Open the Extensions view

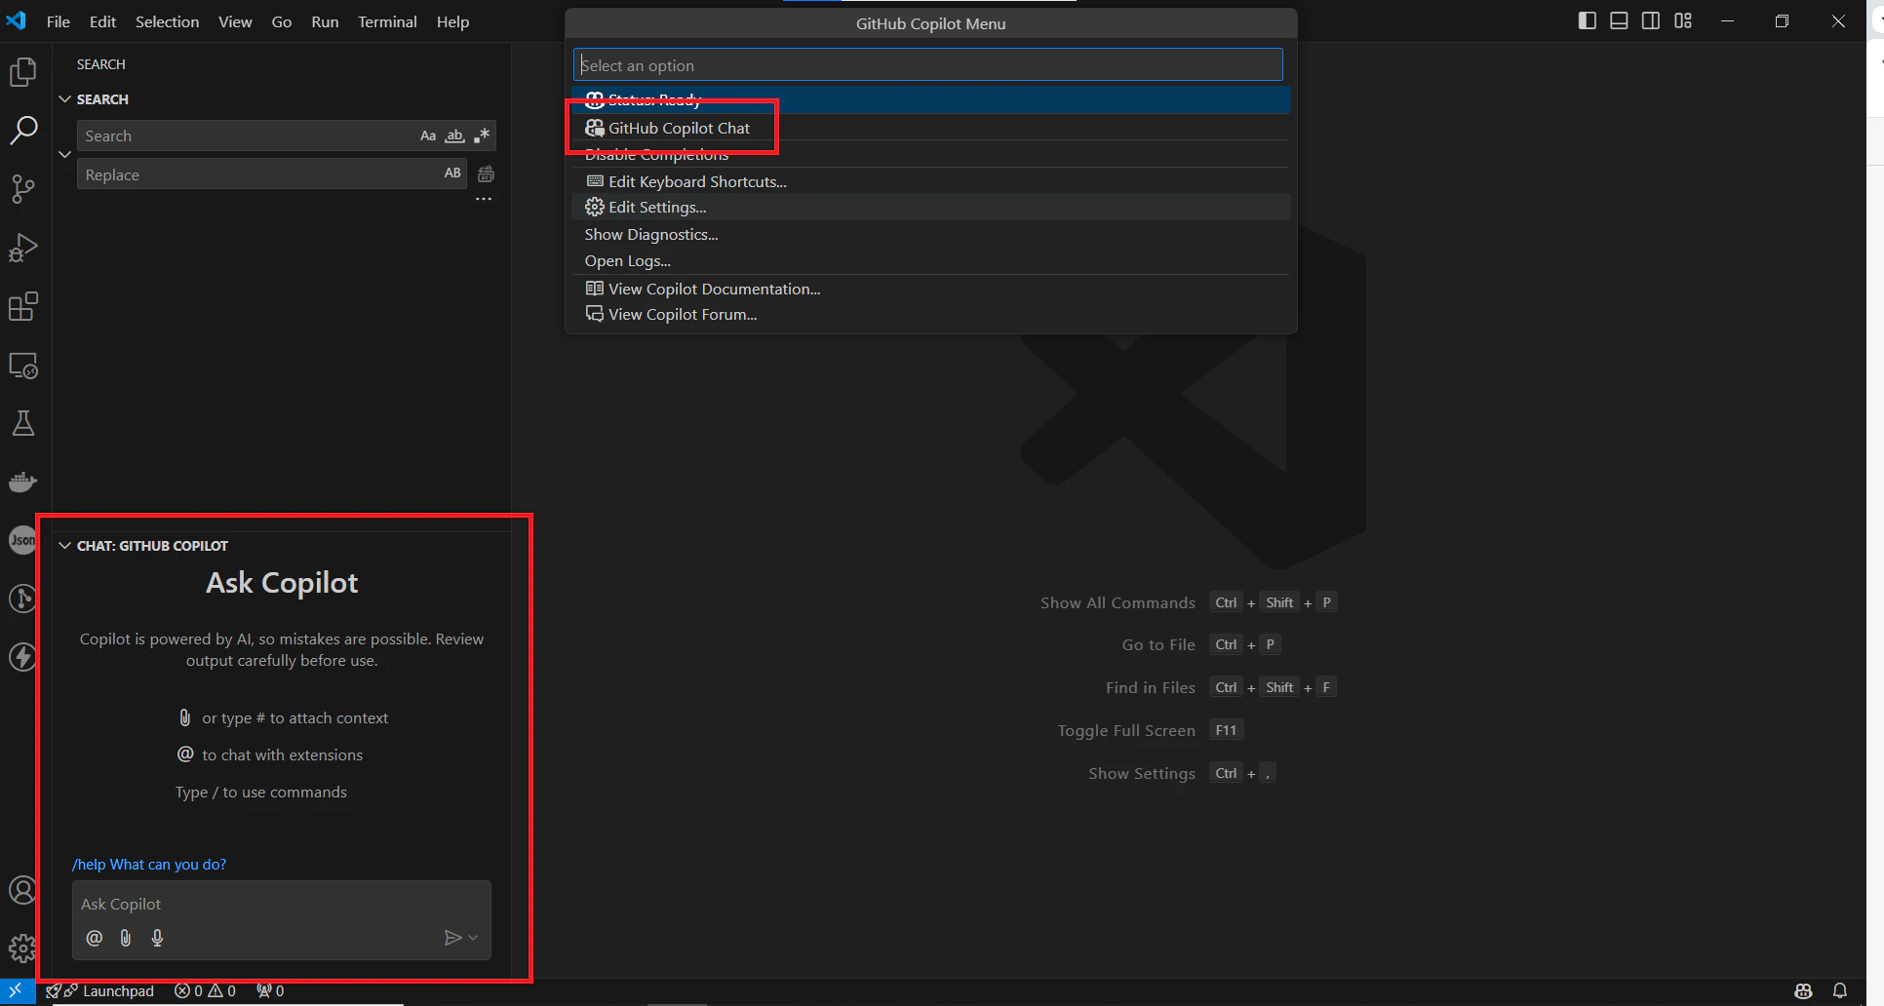[x=23, y=306]
